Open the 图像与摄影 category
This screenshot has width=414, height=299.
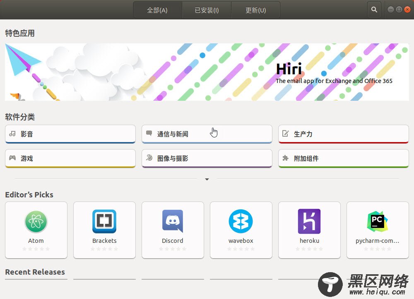pos(207,158)
